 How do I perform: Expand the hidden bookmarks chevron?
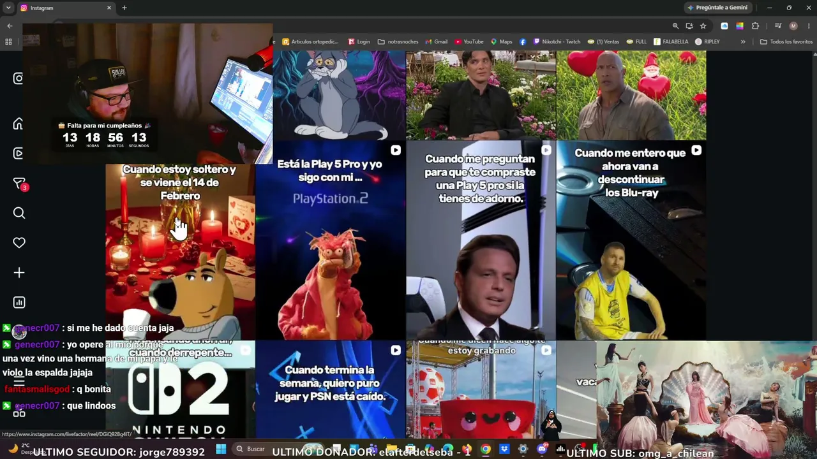[x=743, y=42]
